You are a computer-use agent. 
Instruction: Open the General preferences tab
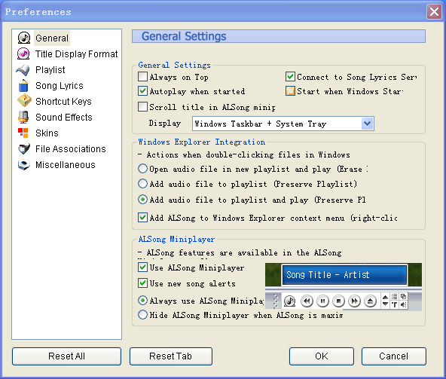pyautogui.click(x=52, y=38)
